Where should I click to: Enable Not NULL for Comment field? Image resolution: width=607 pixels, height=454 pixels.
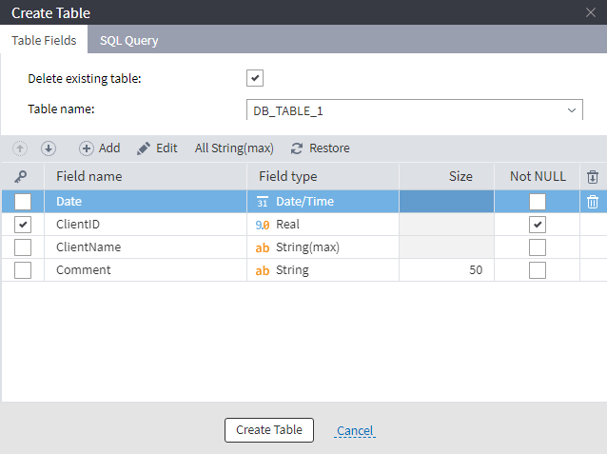538,270
